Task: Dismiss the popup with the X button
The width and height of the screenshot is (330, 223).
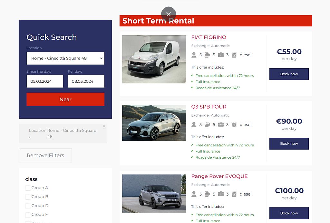Action: click(x=169, y=14)
